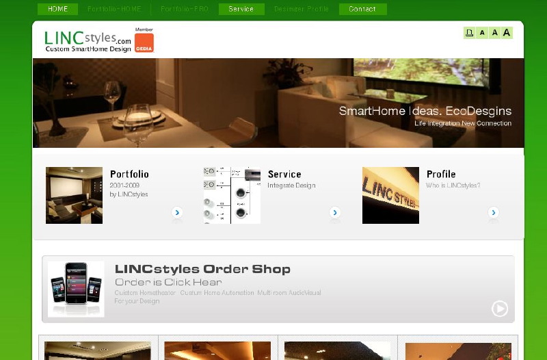Open the Portfolio-HOME menu item
This screenshot has width=547, height=360.
[114, 9]
